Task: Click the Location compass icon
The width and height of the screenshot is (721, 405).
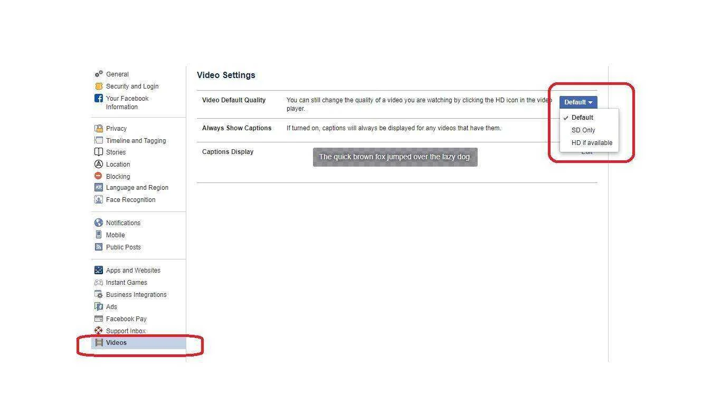Action: click(99, 164)
